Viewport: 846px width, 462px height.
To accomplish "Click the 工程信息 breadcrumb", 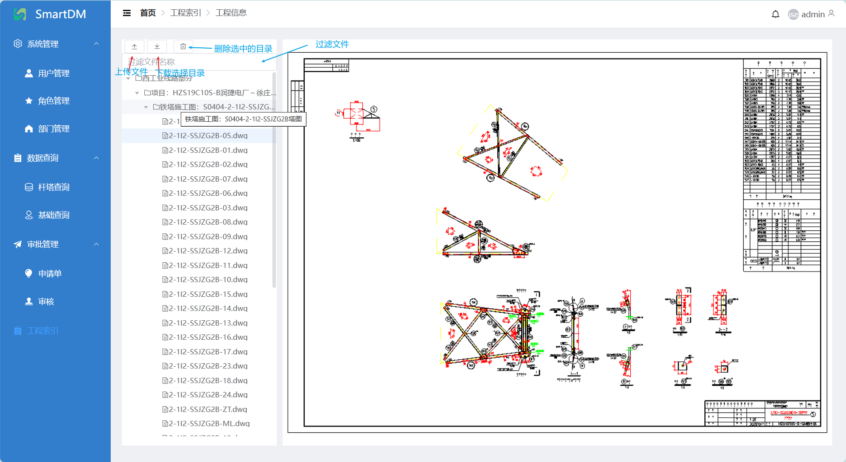I will [231, 13].
